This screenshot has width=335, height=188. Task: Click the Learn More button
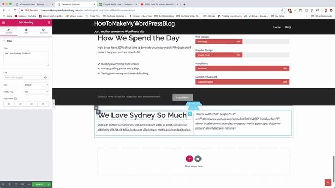point(183,98)
